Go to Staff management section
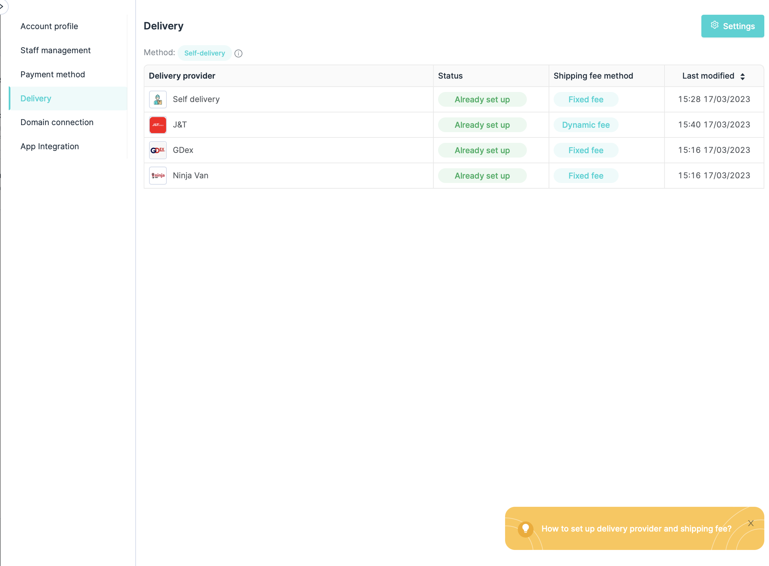 55,51
